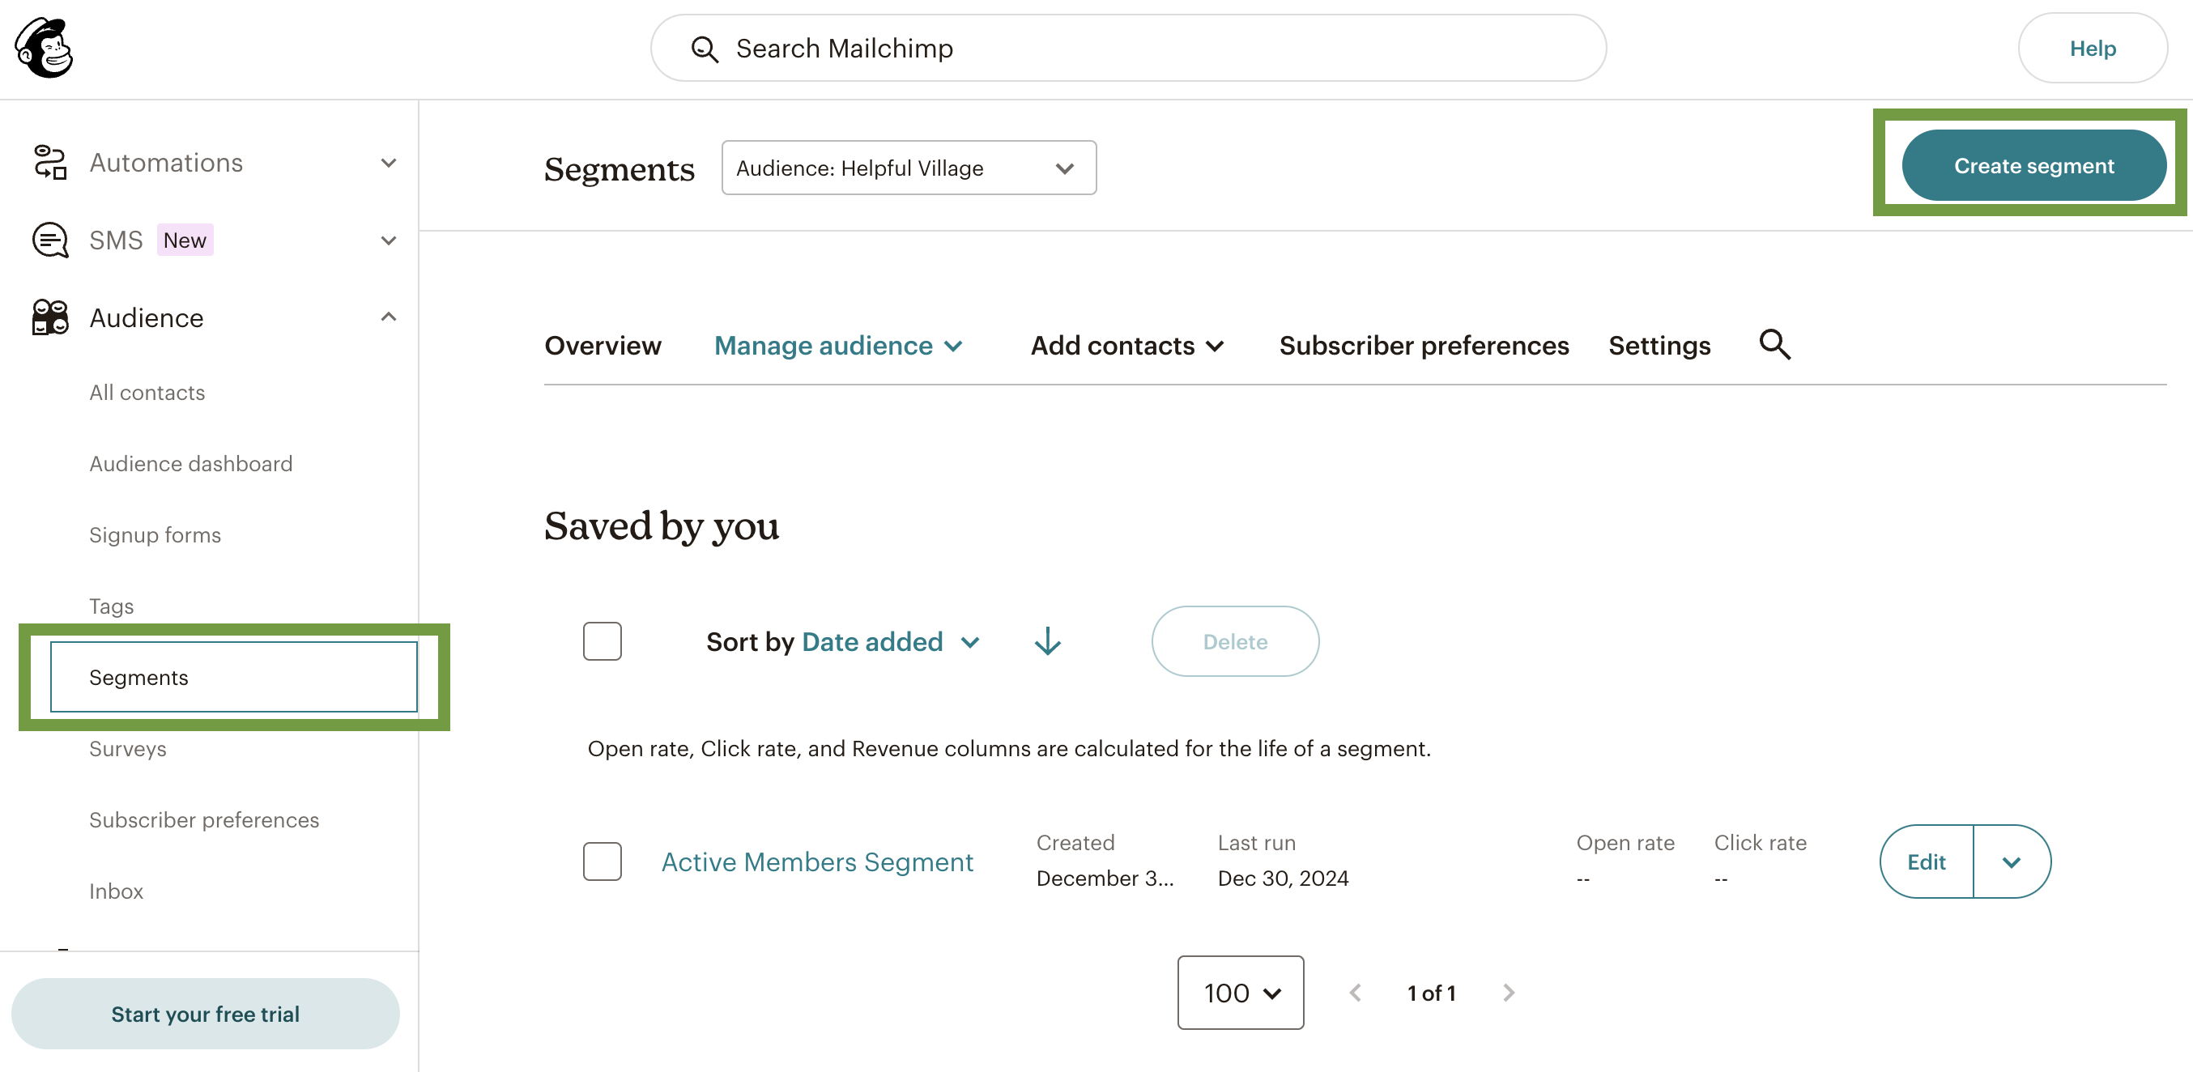Viewport: 2193px width, 1072px height.
Task: Click the Help button
Action: coord(2093,48)
